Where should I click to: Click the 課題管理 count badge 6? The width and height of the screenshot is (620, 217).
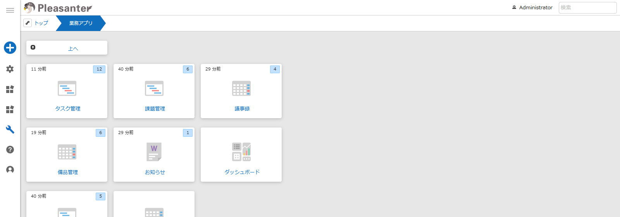click(188, 69)
